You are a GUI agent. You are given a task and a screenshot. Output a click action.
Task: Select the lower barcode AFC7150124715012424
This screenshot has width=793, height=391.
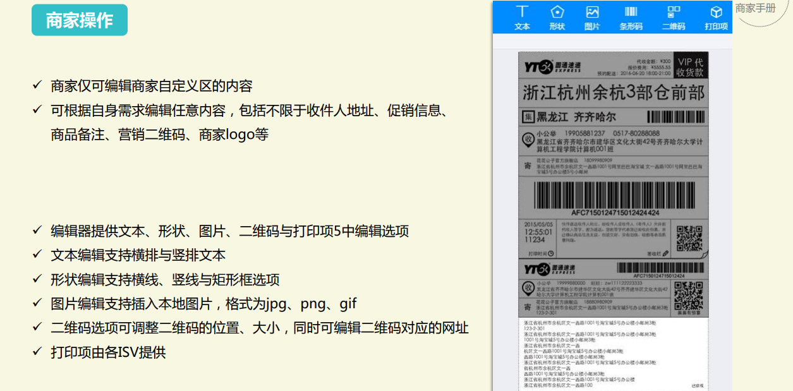pyautogui.click(x=662, y=268)
